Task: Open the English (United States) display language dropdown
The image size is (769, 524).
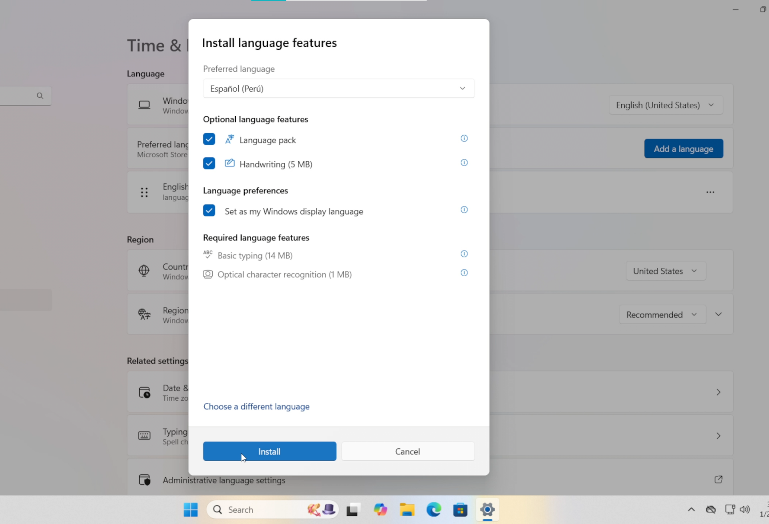Action: click(665, 105)
